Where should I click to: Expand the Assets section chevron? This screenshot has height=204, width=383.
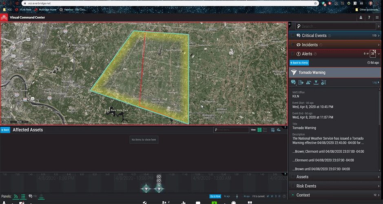(379, 177)
